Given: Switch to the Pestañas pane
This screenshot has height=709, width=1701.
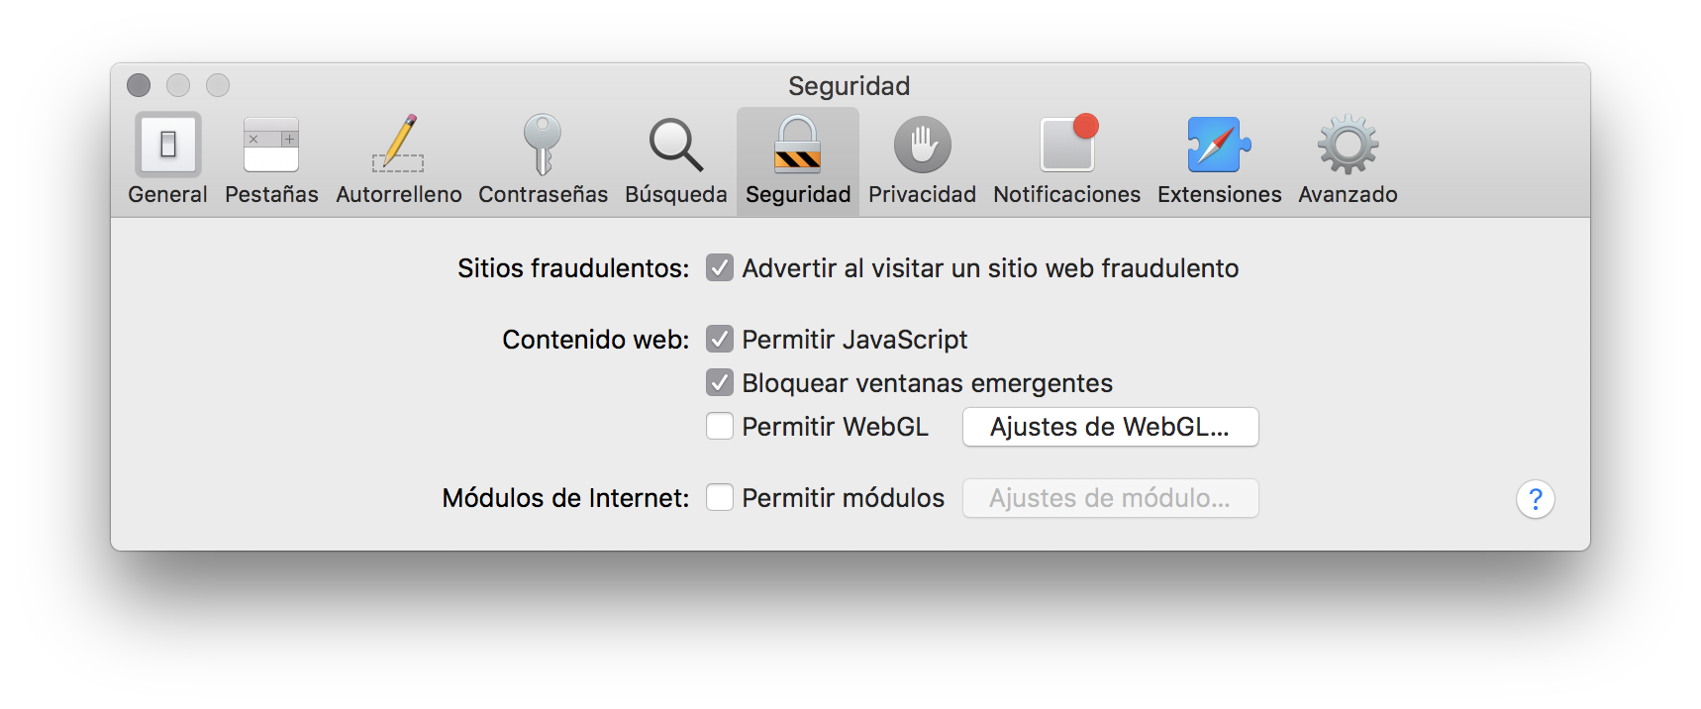Looking at the screenshot, I should pos(271,160).
